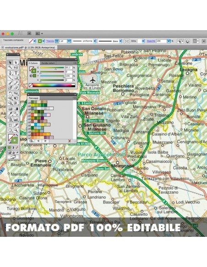Select the Shape Builder tool
Screen dimensions: 207x267
(10, 103)
